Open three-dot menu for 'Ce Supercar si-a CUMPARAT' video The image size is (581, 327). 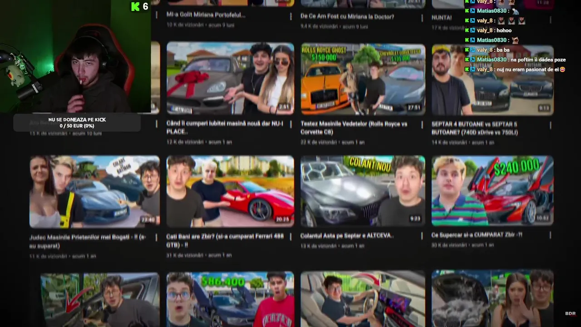point(551,235)
